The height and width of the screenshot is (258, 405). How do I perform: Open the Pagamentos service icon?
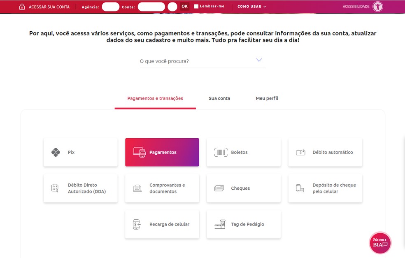140,152
